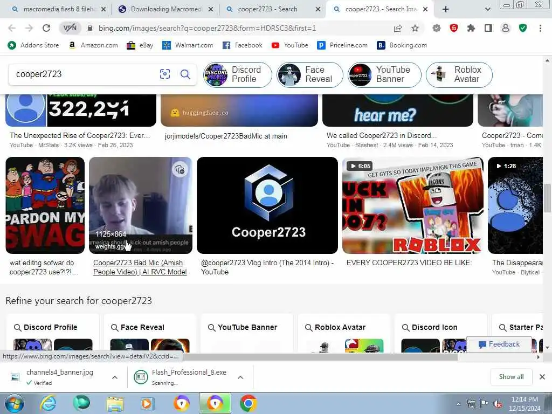Open the huggingface.co result thumbnail
Screen dimensions: 552x414
coord(239,110)
